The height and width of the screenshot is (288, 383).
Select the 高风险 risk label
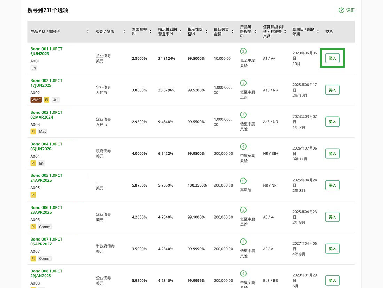point(246,190)
